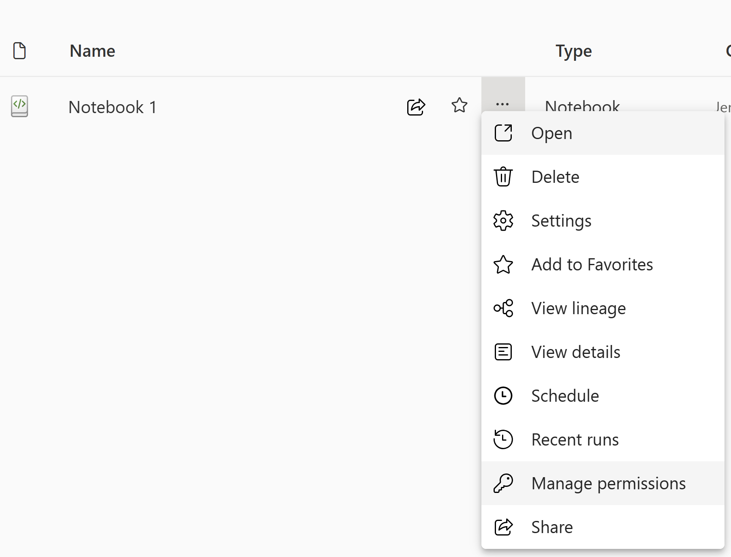The image size is (731, 557).
Task: Open Schedule from the context menu
Action: point(565,396)
